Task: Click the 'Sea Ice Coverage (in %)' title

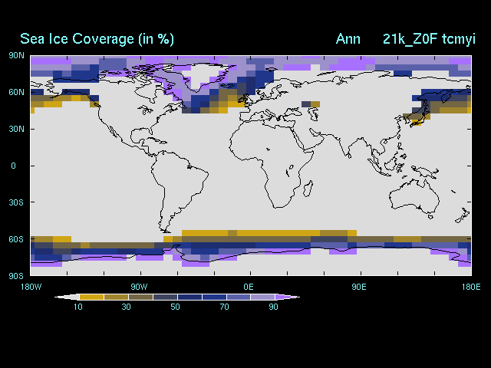Action: click(97, 39)
